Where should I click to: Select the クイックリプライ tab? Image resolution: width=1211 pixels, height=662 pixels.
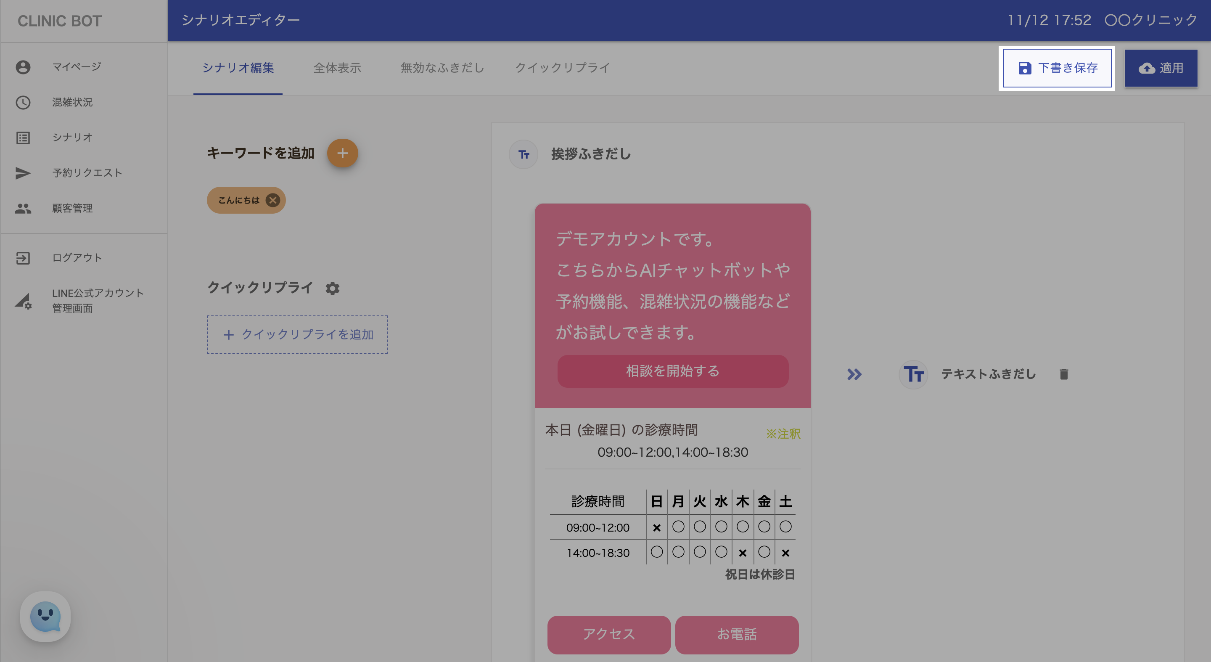562,68
